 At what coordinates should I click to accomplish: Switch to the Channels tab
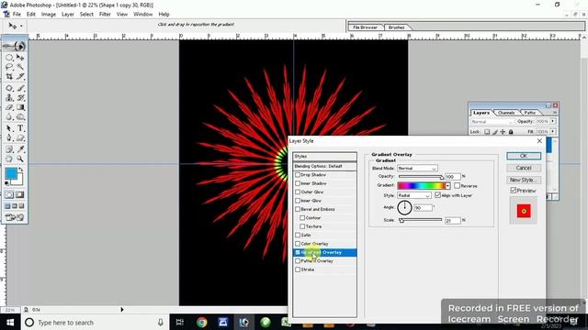click(x=506, y=113)
